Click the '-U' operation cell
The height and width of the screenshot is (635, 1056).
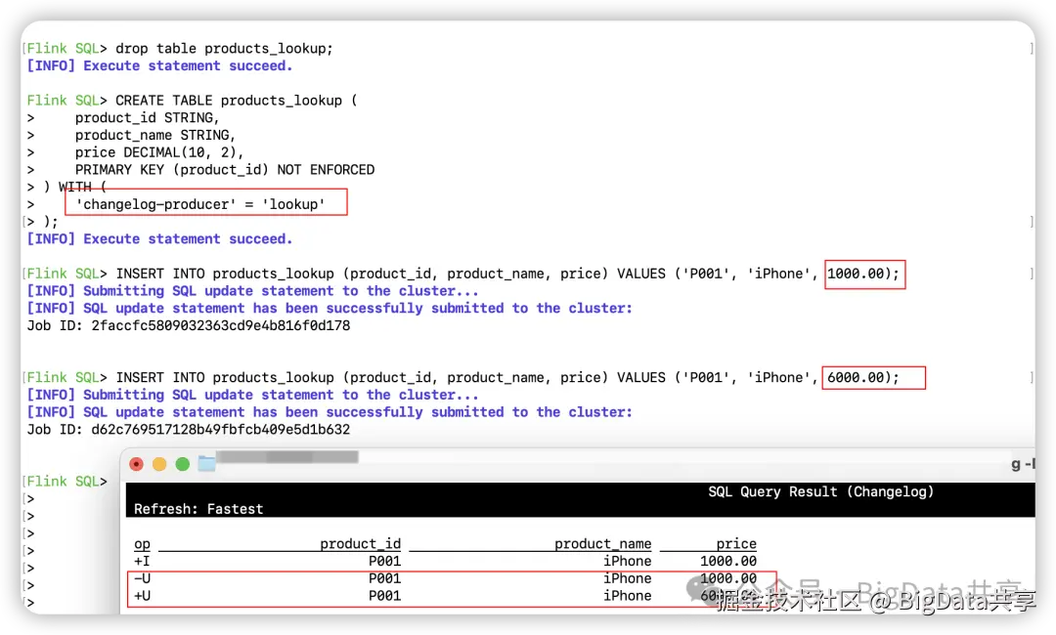[142, 578]
